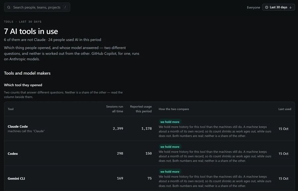Screen dimensions: 298x191
Task: Click the 150 reported usage for Codex
Action: pyautogui.click(x=149, y=153)
